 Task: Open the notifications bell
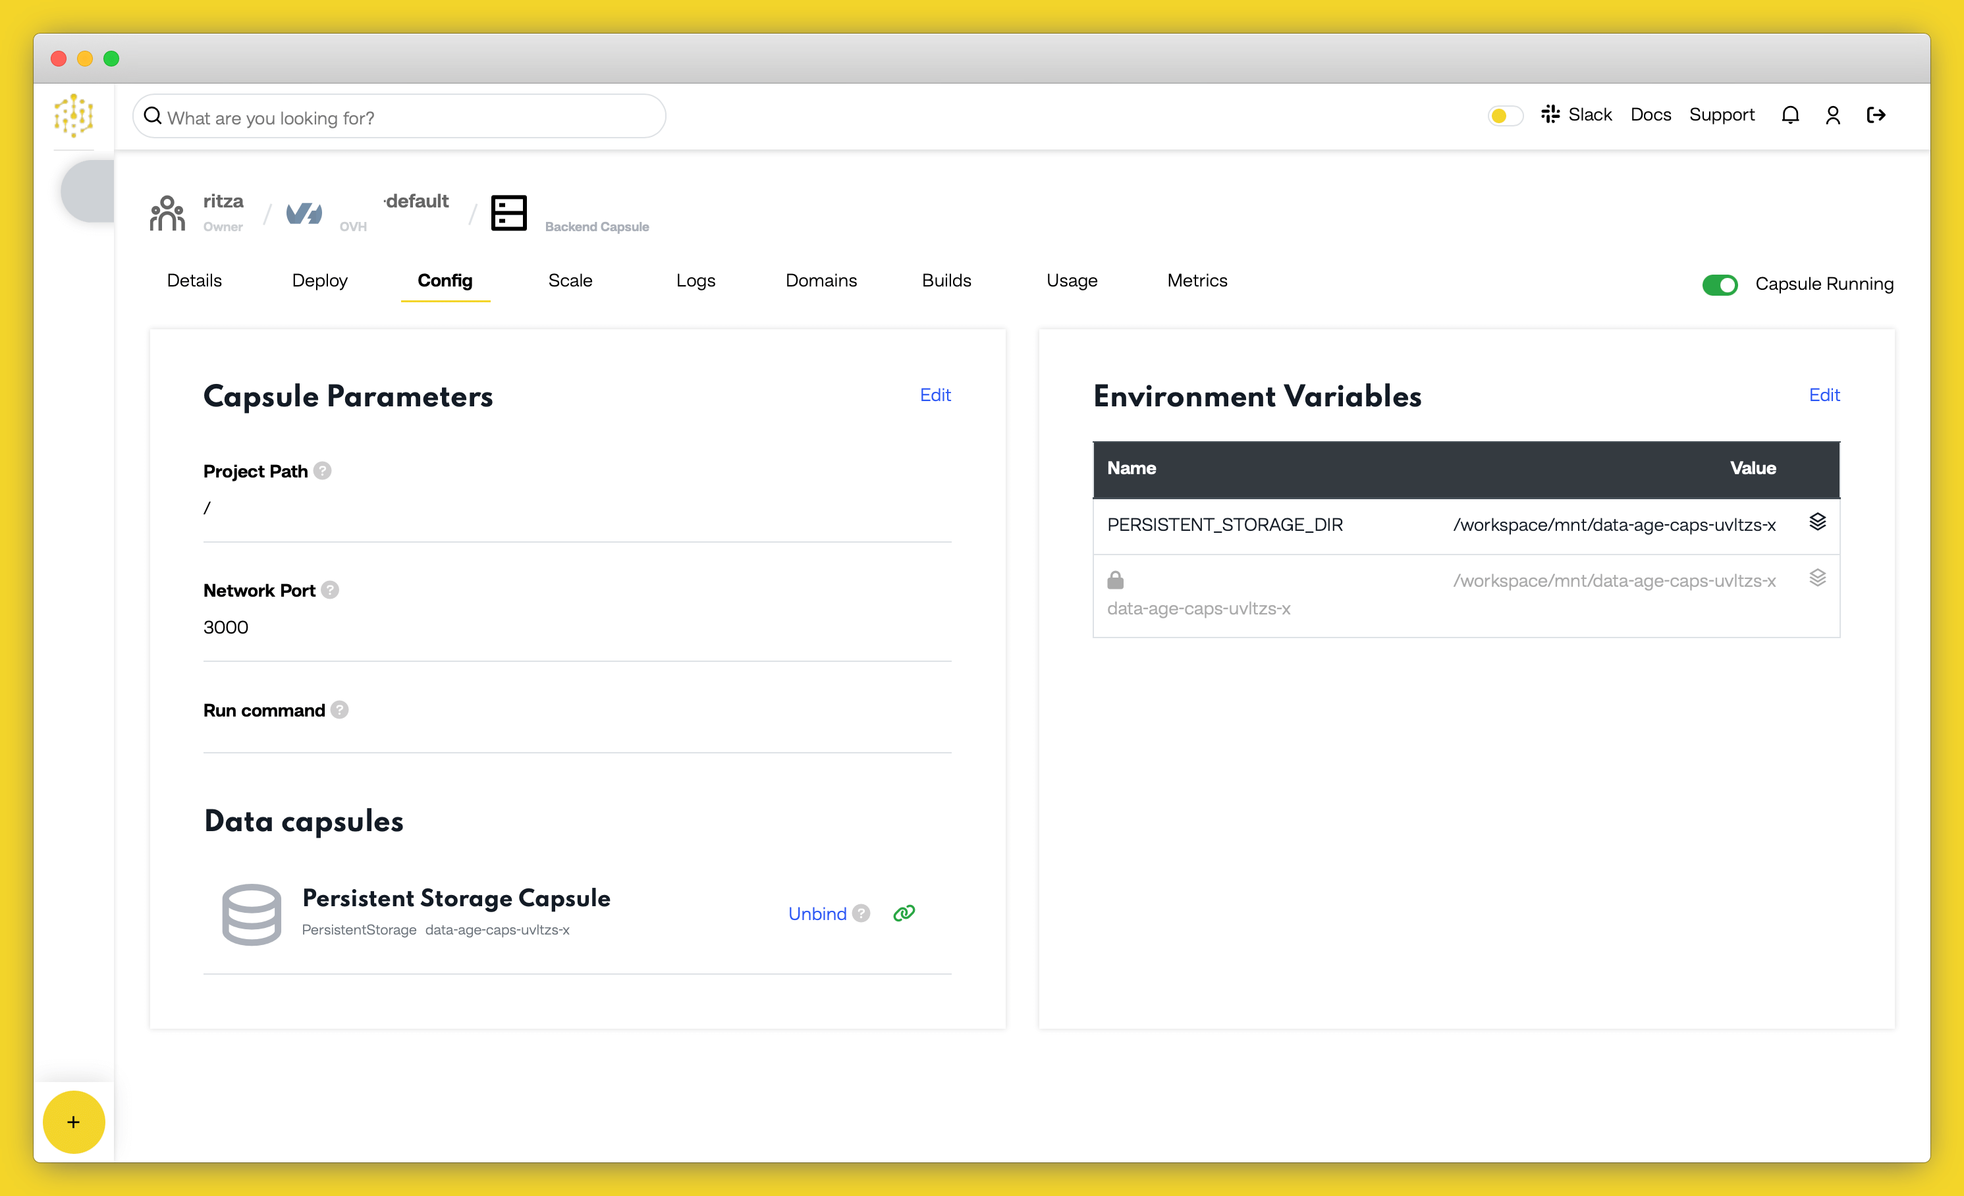click(x=1790, y=115)
